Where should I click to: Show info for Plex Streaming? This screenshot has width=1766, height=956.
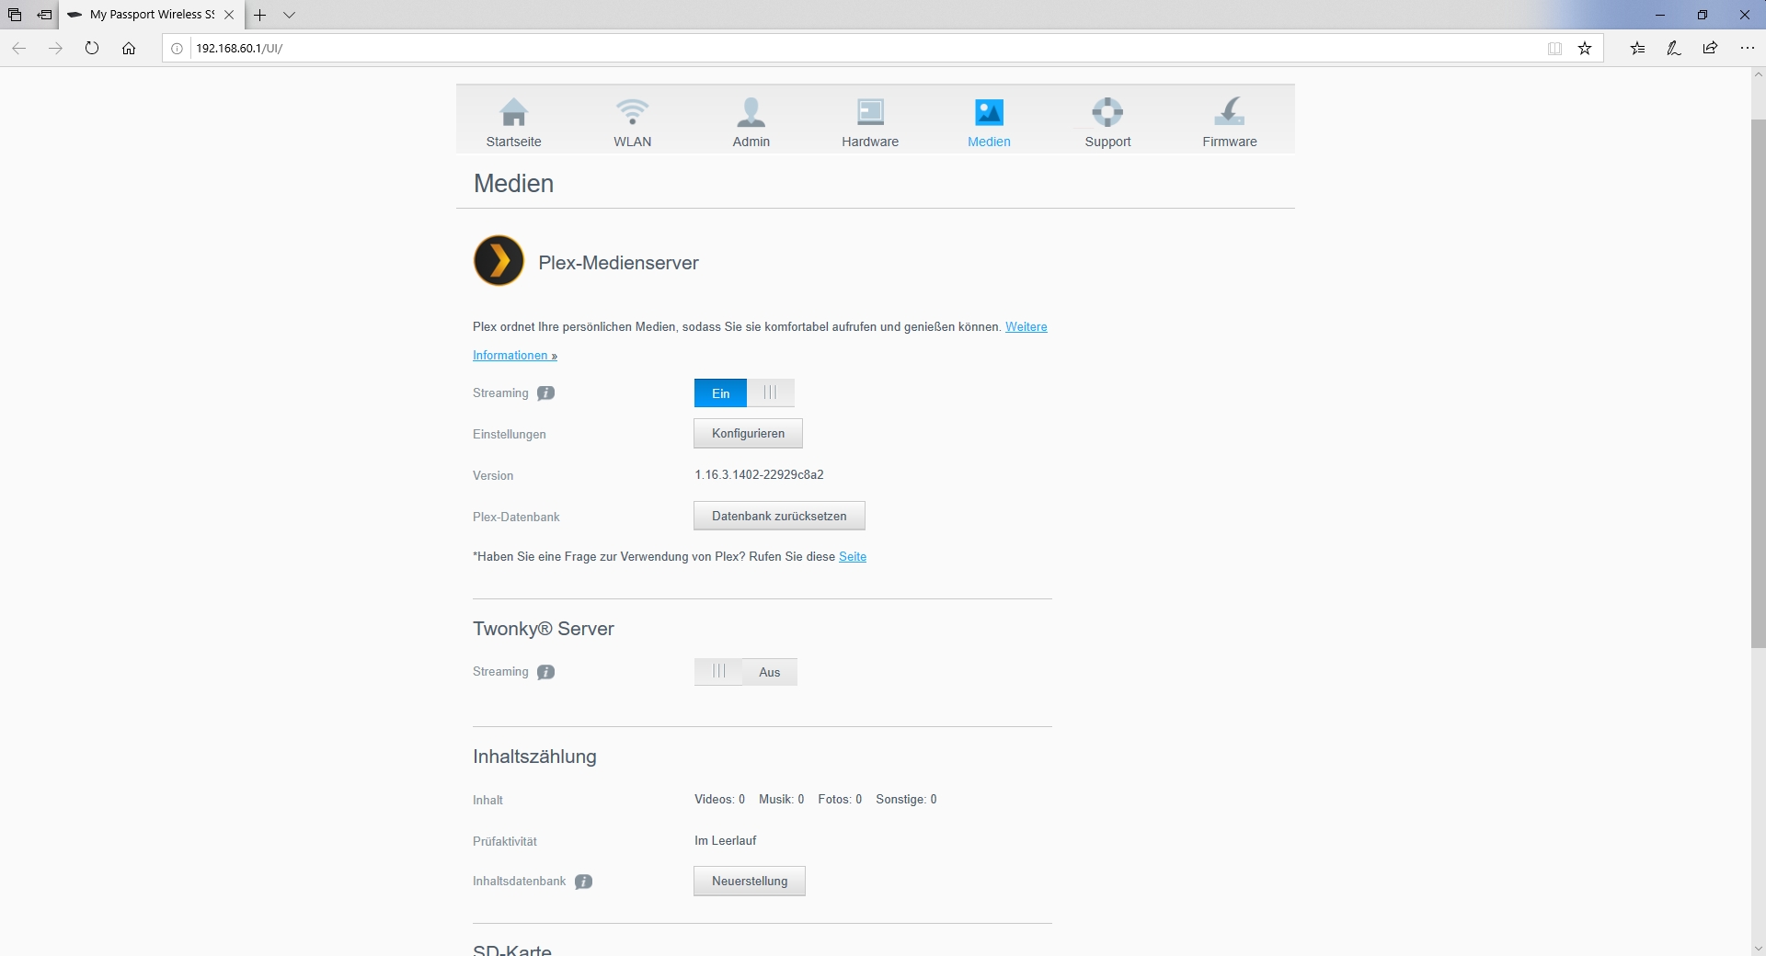[546, 393]
